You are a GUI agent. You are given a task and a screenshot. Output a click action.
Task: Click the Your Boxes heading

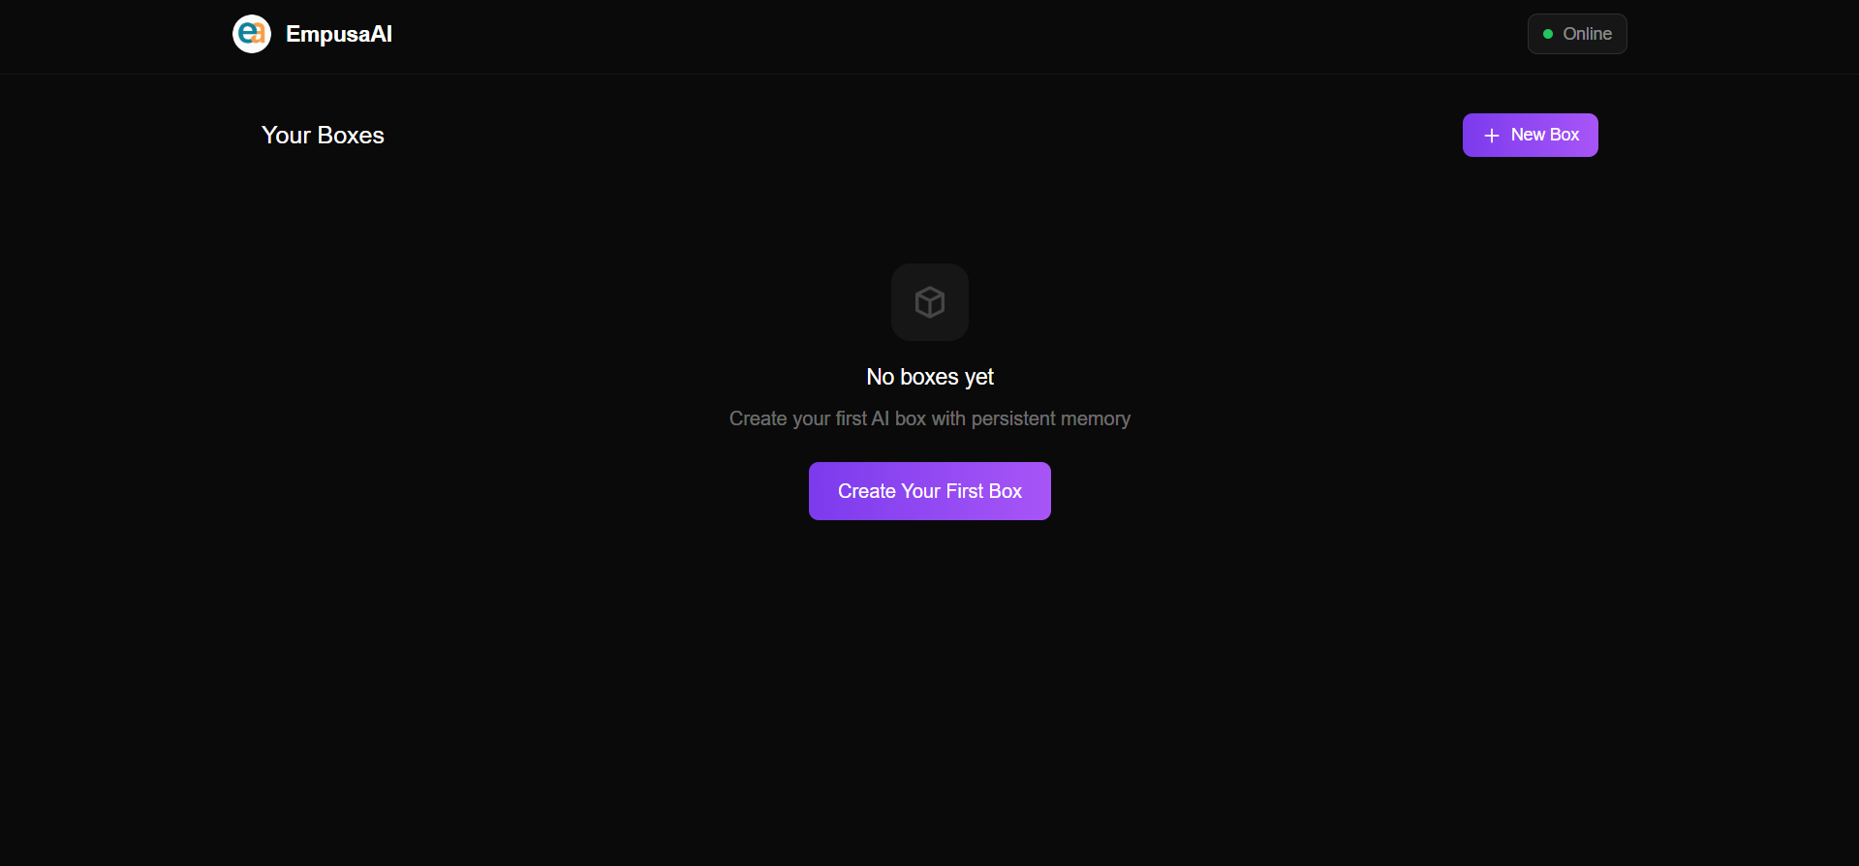[323, 136]
